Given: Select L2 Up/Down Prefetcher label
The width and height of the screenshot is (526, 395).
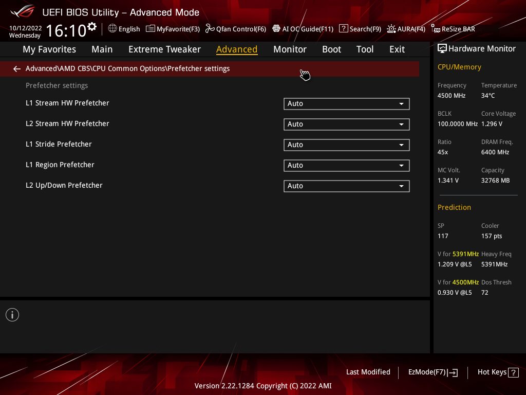Looking at the screenshot, I should [64, 185].
